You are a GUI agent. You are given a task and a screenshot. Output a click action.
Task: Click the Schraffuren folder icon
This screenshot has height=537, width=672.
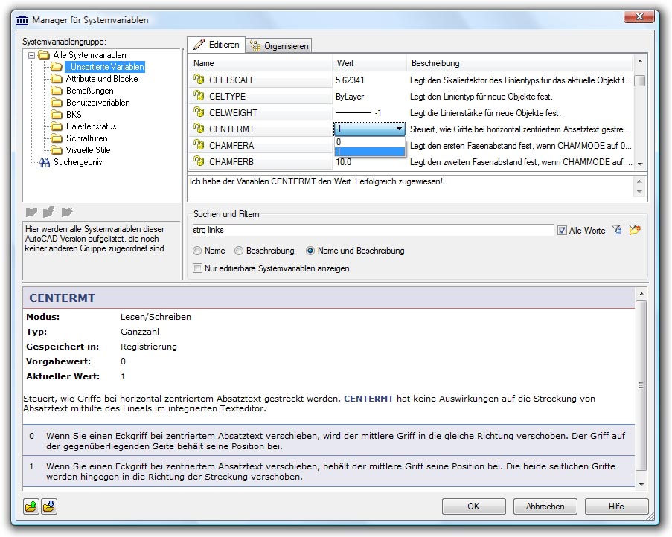pos(56,138)
